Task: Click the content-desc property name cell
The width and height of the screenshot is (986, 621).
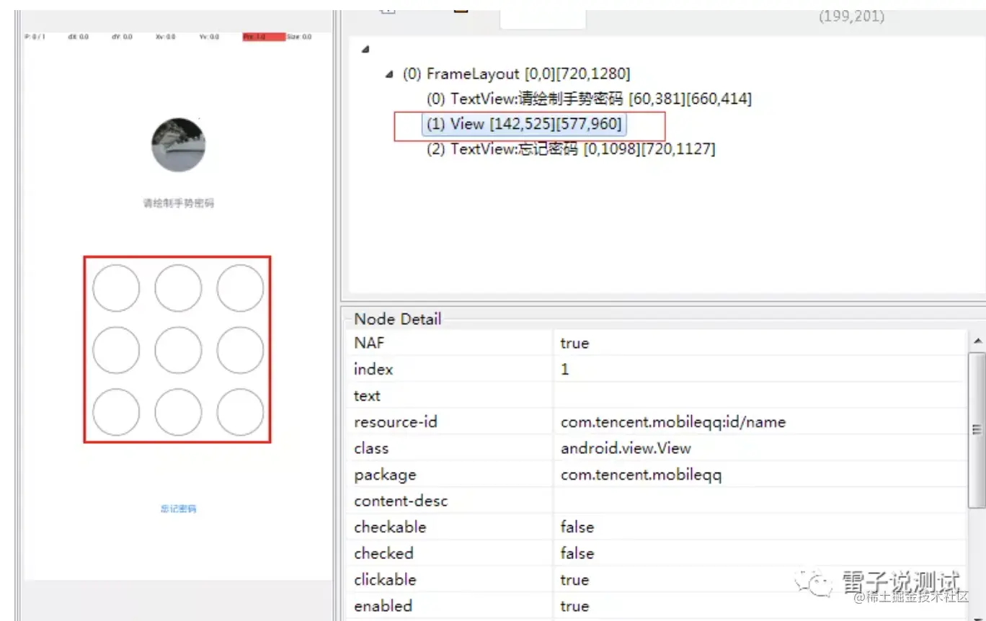Action: click(x=450, y=501)
